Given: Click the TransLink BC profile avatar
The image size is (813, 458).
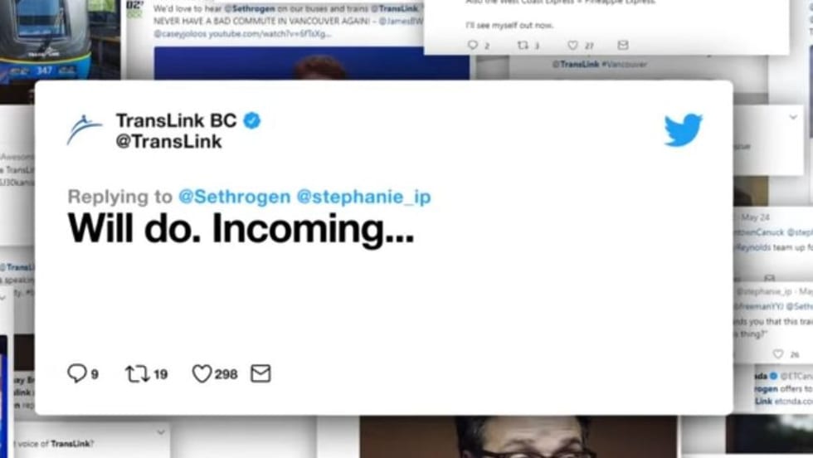Looking at the screenshot, I should pos(85,129).
